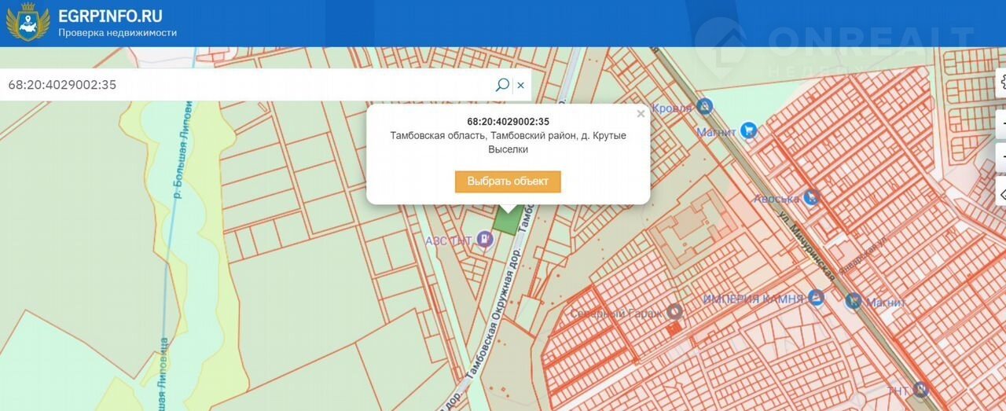Image resolution: width=1006 pixels, height=411 pixels.
Task: Click Магнит shopping cart marker below Кровля
Action: pos(748,130)
